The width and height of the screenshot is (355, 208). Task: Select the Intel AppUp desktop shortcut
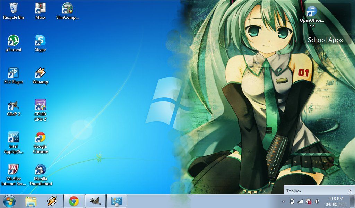click(x=14, y=142)
